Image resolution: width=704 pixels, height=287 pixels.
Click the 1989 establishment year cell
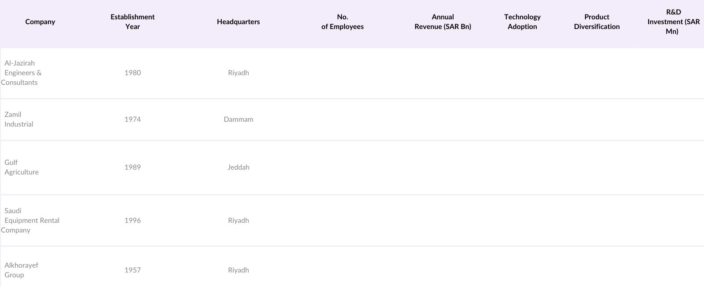[x=132, y=167]
